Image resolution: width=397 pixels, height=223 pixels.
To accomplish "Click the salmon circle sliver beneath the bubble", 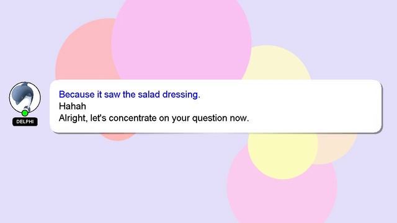I will [118, 136].
